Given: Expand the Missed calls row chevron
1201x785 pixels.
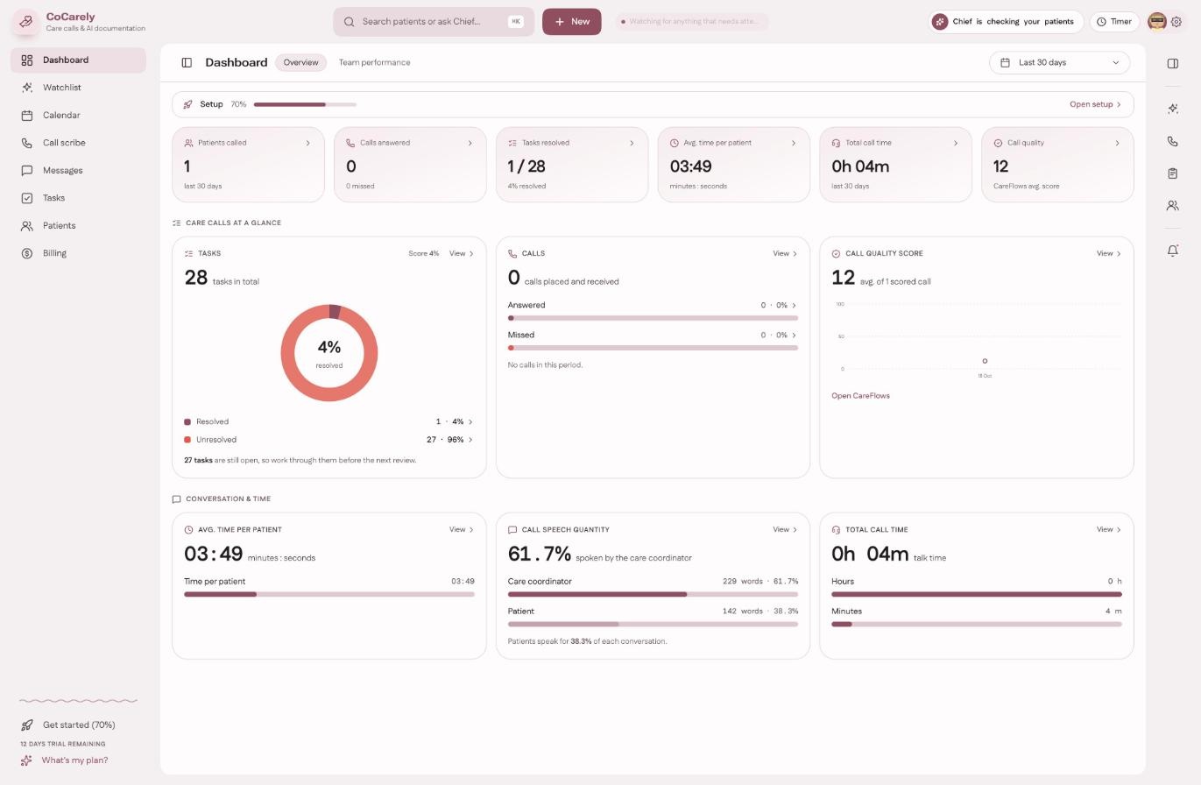Looking at the screenshot, I should 795,336.
